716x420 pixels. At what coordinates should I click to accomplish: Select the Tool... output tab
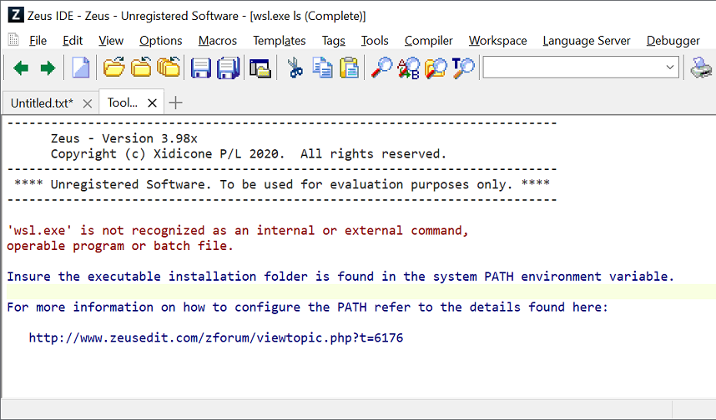pyautogui.click(x=123, y=102)
